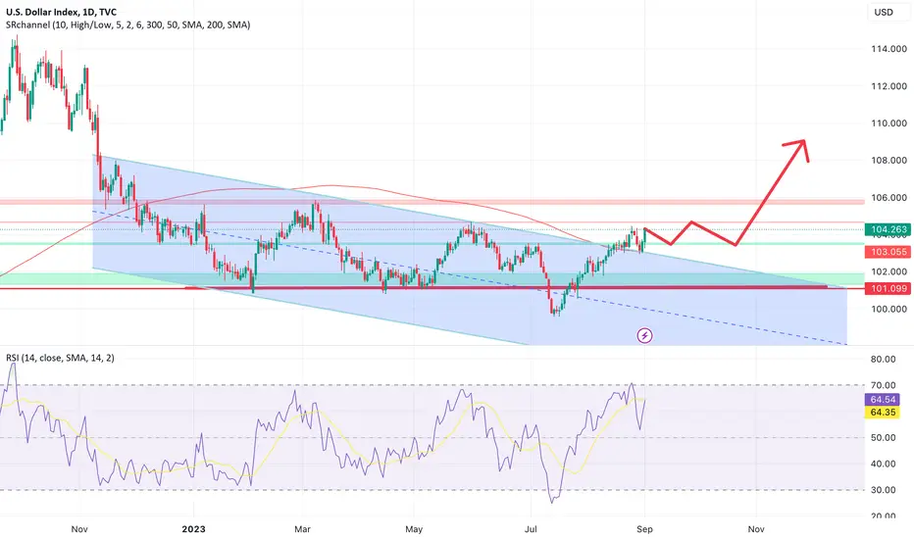Click the 100.000 price axis label
Viewport: 914px width, 539px height.
(x=889, y=309)
